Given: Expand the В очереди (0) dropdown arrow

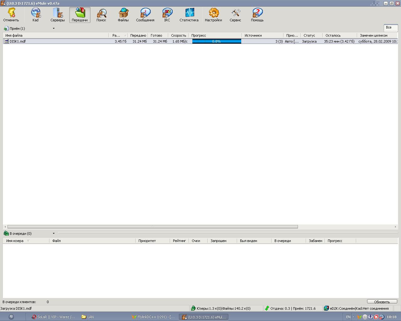Looking at the screenshot, I should pos(54,234).
